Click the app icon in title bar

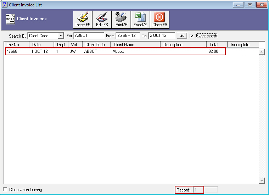tap(5, 5)
